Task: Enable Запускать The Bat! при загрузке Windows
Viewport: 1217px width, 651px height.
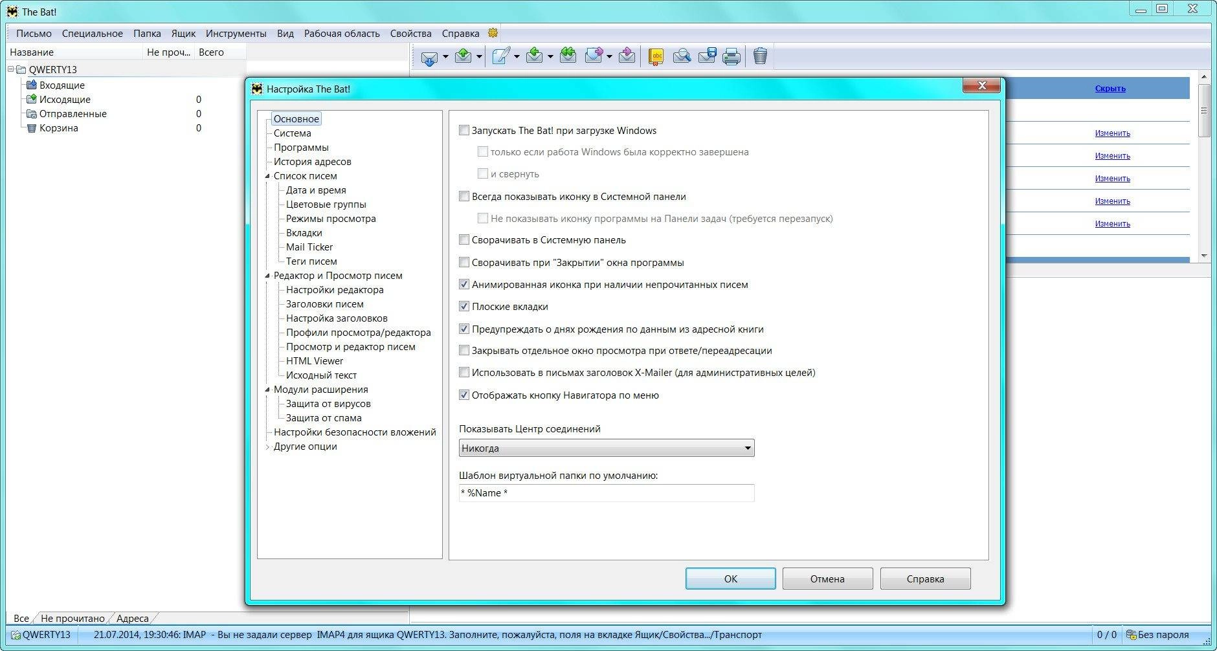Action: tap(464, 130)
